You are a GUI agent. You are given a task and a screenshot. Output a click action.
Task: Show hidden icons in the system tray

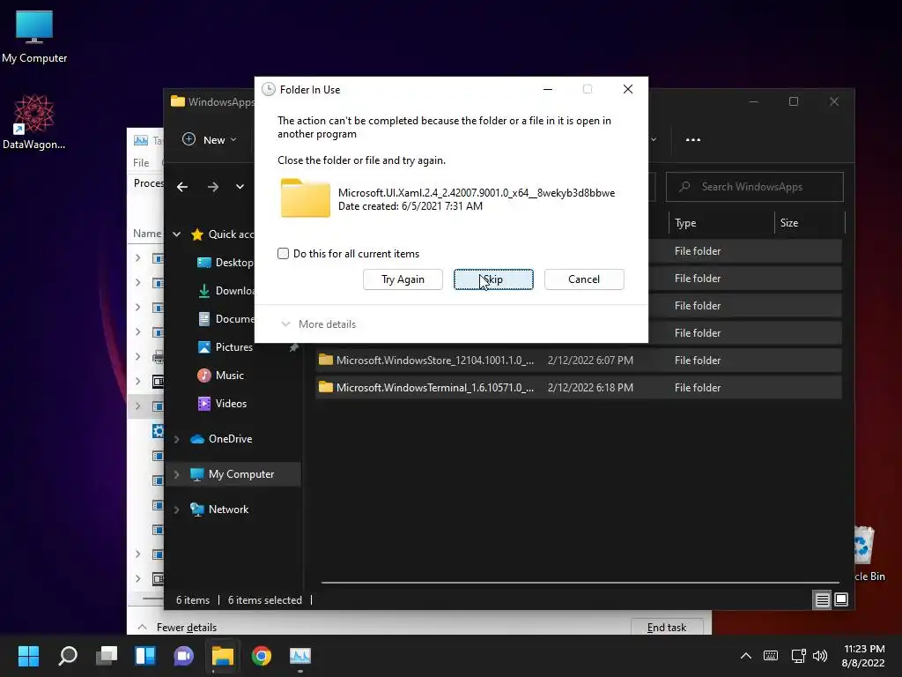coord(745,656)
